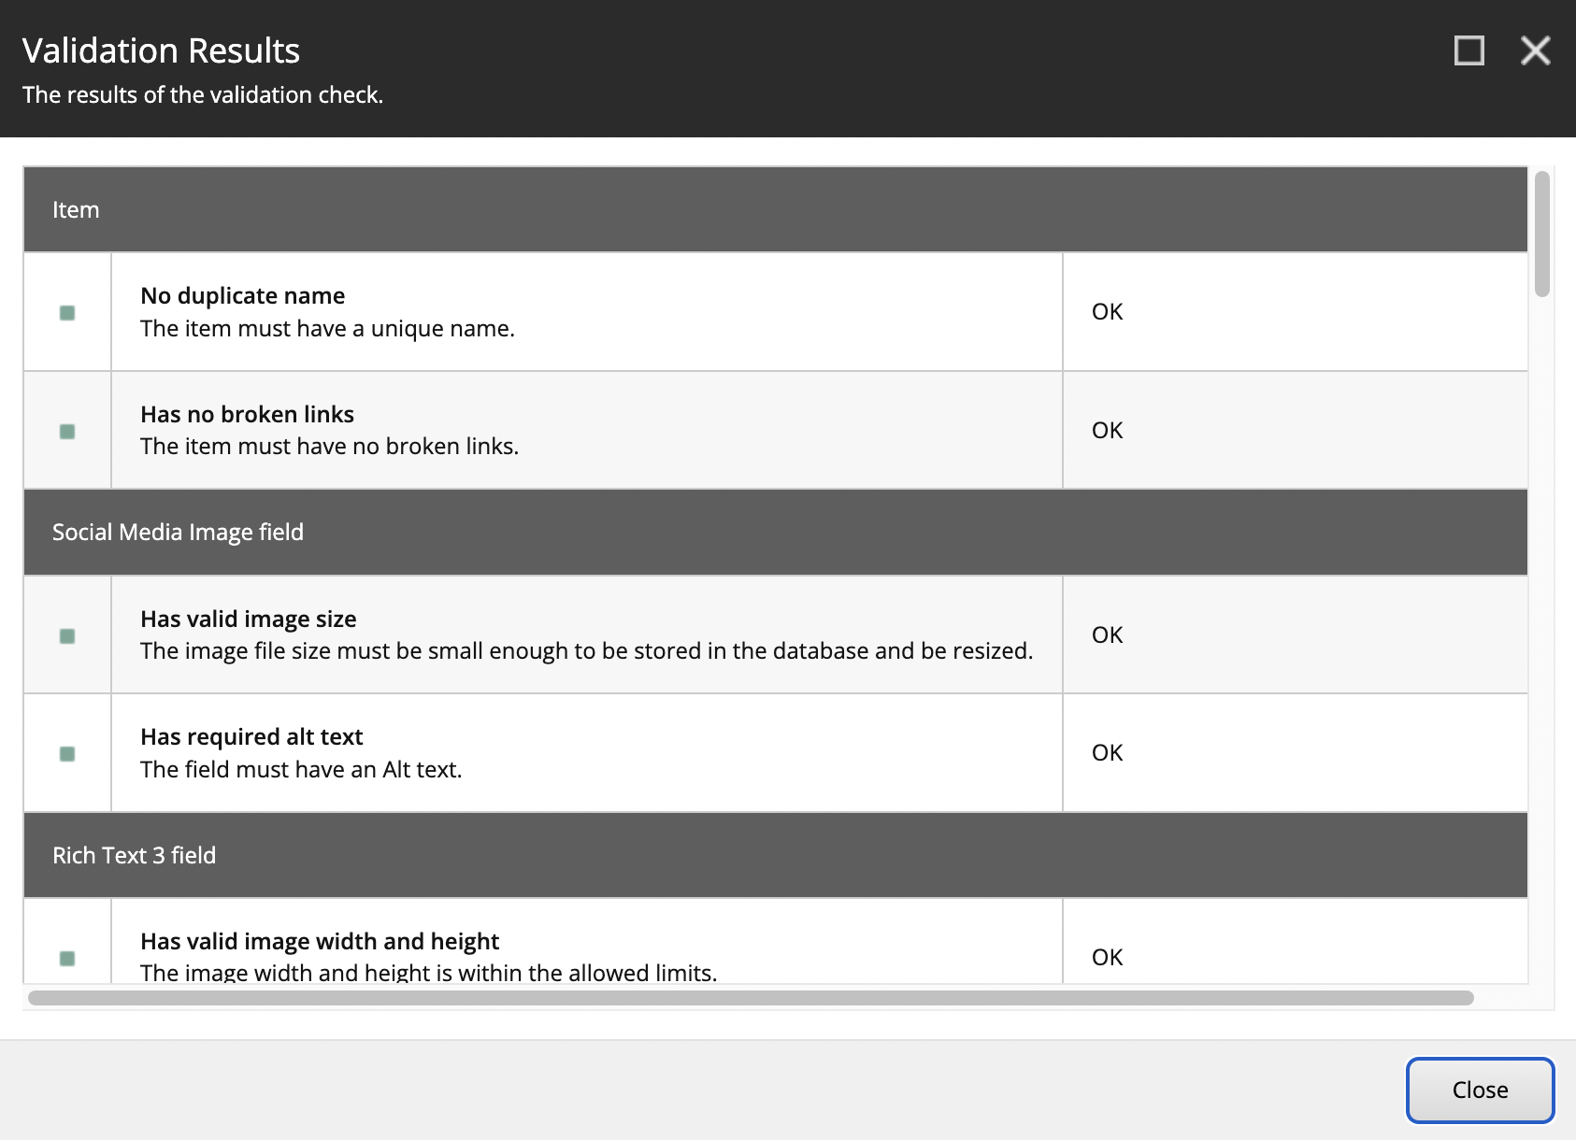Image resolution: width=1576 pixels, height=1140 pixels.
Task: Collapse the Rich Text 3 field section
Action: tap(134, 855)
